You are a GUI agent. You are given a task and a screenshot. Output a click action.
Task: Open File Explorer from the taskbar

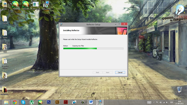[6, 102]
